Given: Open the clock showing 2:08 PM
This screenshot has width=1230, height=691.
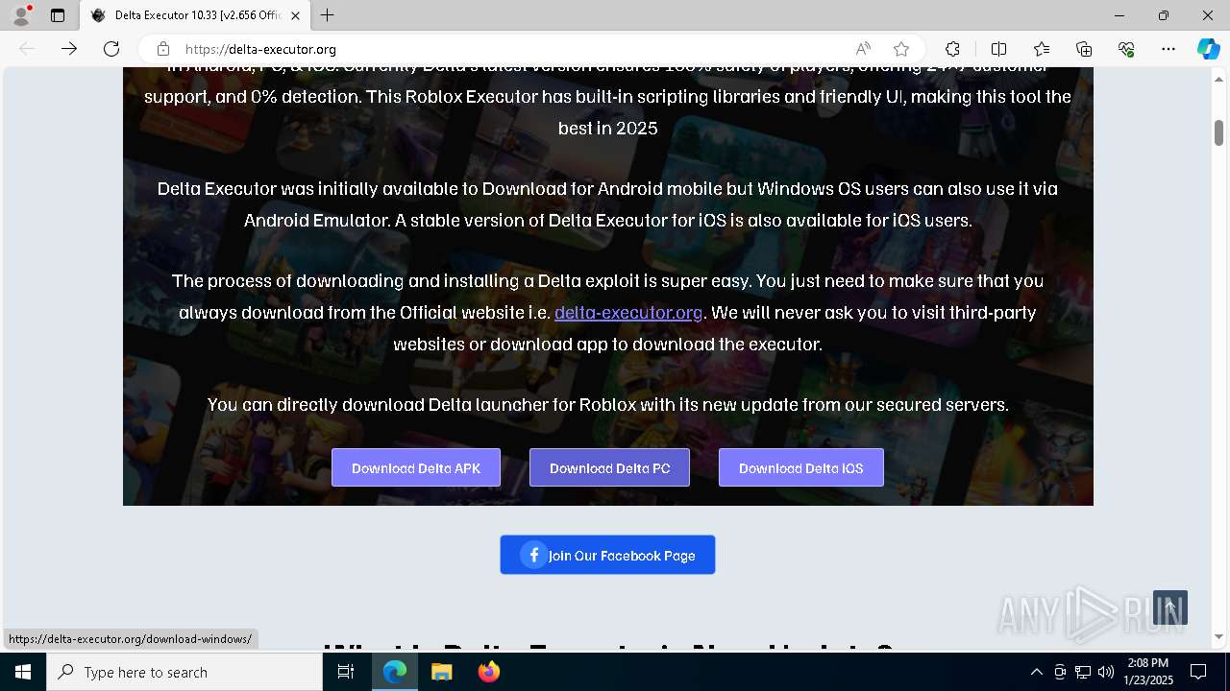Looking at the screenshot, I should point(1148,672).
